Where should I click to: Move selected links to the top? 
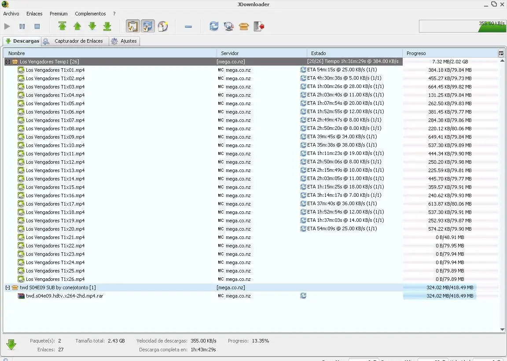[x=62, y=26]
